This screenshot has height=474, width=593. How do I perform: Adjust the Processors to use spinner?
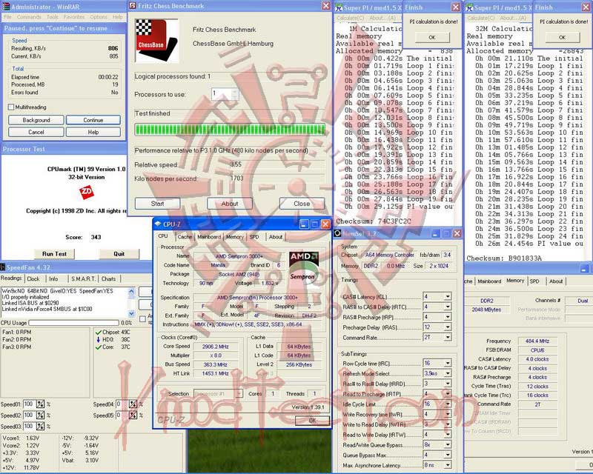tap(235, 94)
